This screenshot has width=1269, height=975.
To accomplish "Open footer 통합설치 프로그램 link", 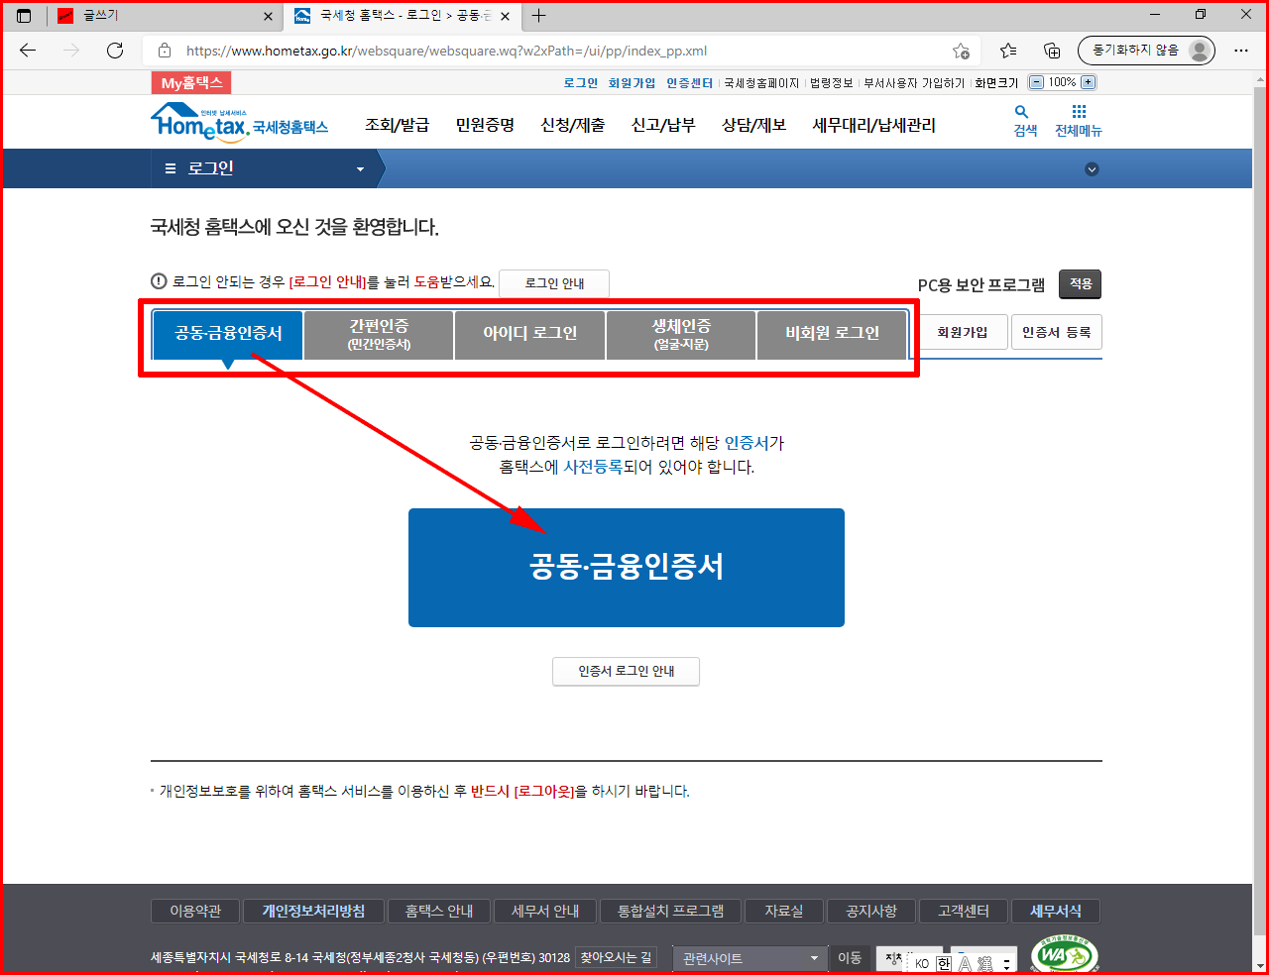I will (x=671, y=912).
